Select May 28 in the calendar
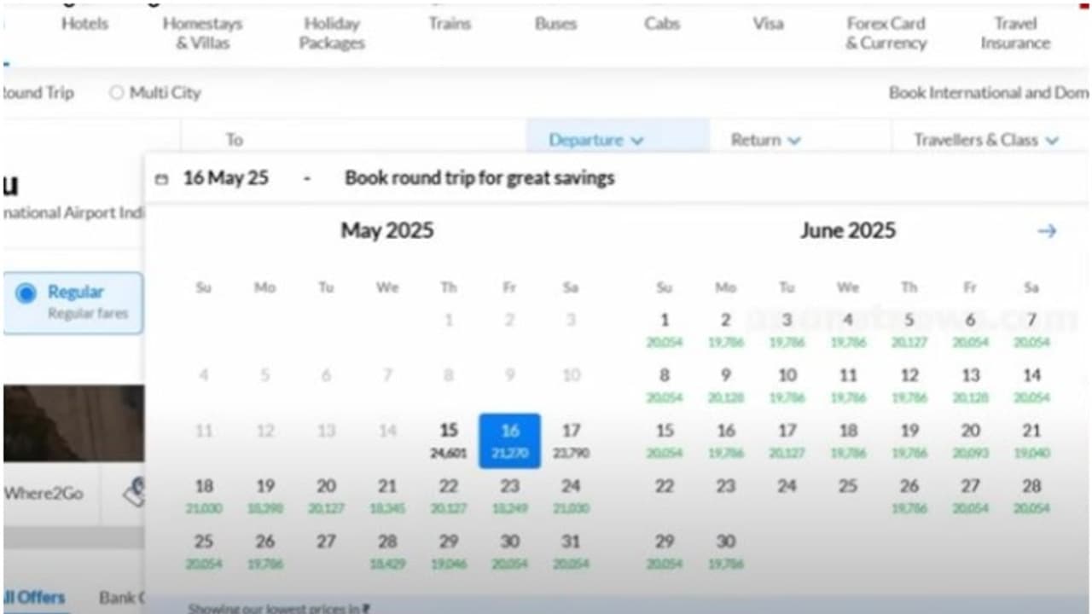 pyautogui.click(x=387, y=548)
